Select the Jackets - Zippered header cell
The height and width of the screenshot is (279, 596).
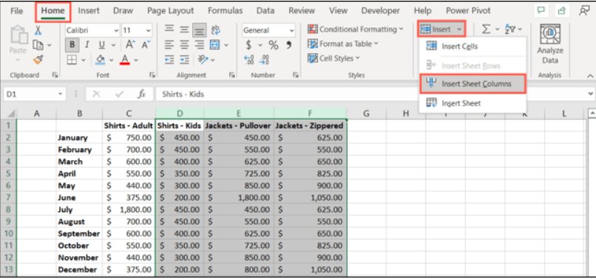click(x=310, y=125)
